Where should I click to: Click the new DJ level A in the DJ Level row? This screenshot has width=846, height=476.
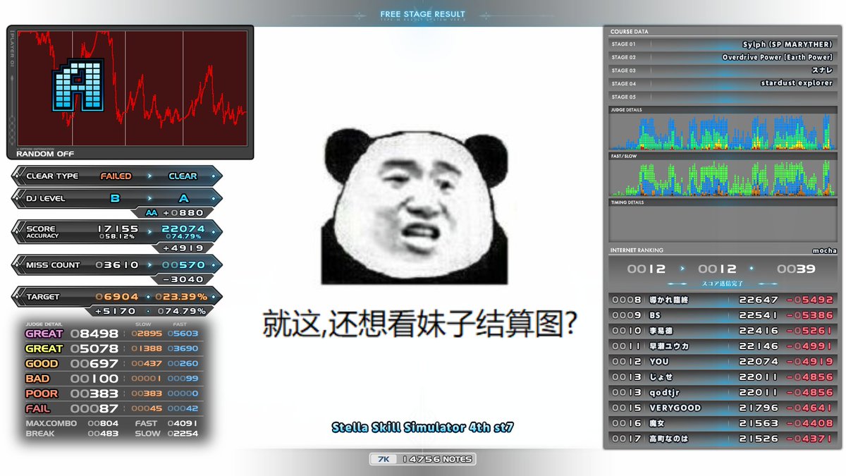coord(184,198)
